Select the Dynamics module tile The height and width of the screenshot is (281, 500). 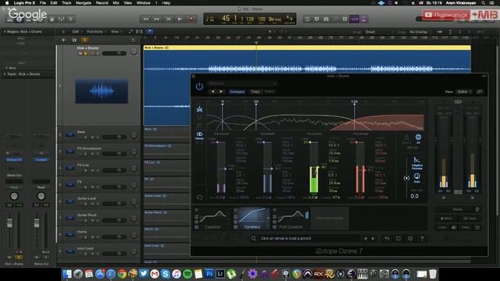coord(252,219)
